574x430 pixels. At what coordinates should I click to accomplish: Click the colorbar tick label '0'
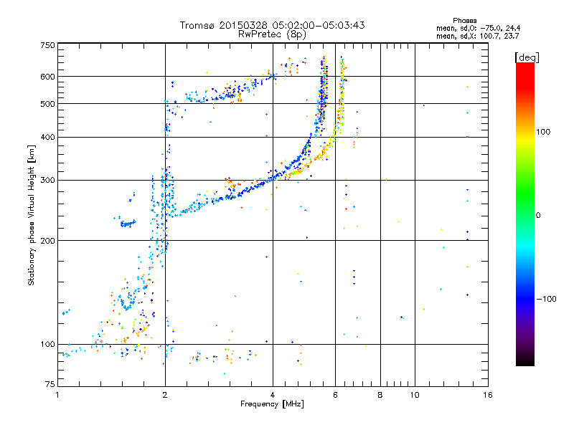(538, 216)
